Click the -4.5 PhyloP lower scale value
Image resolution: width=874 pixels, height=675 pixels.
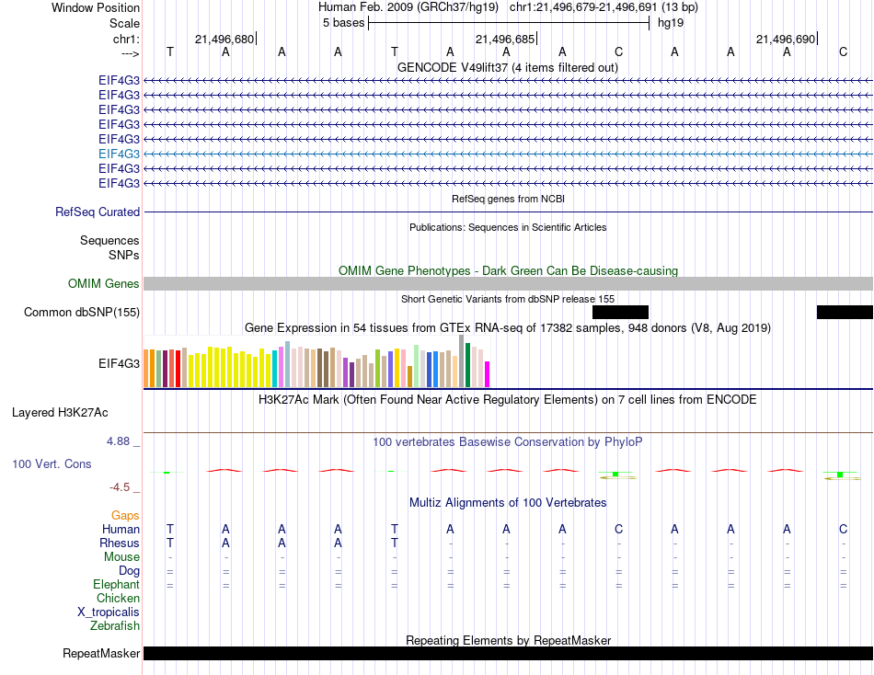coord(120,487)
